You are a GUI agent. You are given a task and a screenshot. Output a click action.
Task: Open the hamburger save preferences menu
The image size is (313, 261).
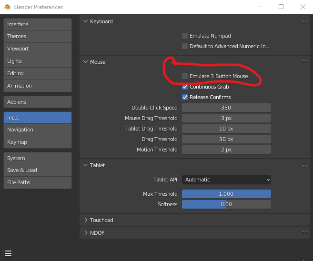[x=8, y=253]
